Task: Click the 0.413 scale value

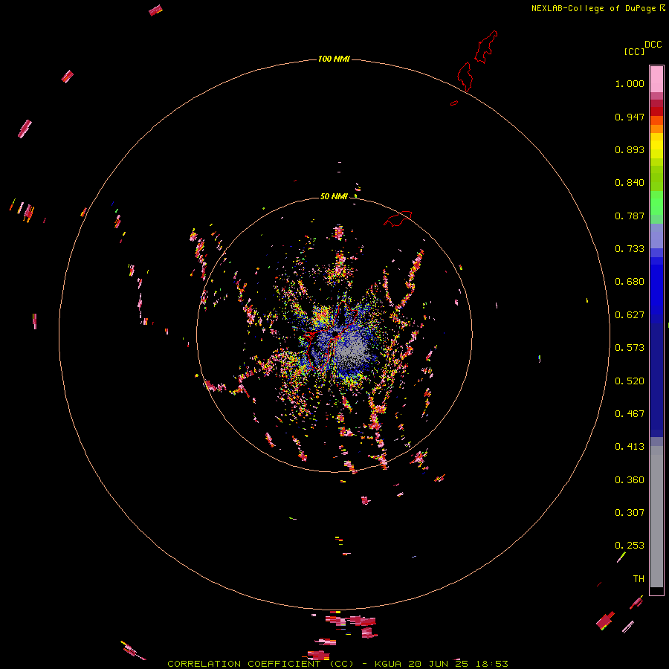Action: click(x=630, y=447)
